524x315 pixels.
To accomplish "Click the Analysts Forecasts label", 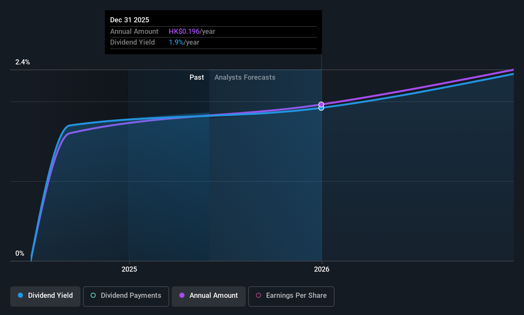I will pyautogui.click(x=245, y=77).
